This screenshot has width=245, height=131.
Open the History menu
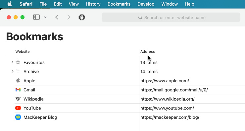[93, 4]
